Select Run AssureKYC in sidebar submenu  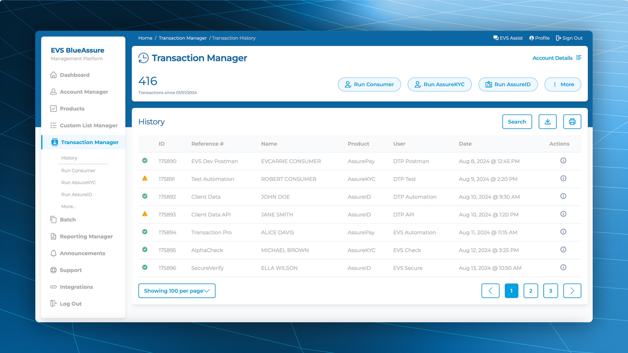[78, 182]
